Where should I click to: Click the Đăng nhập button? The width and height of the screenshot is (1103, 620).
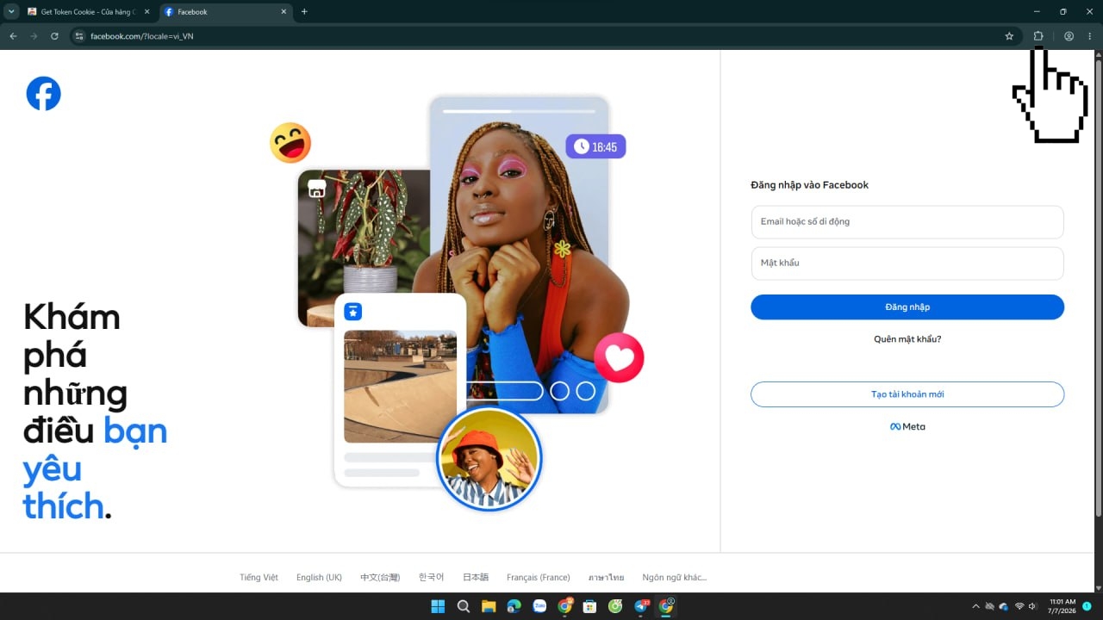(x=907, y=307)
